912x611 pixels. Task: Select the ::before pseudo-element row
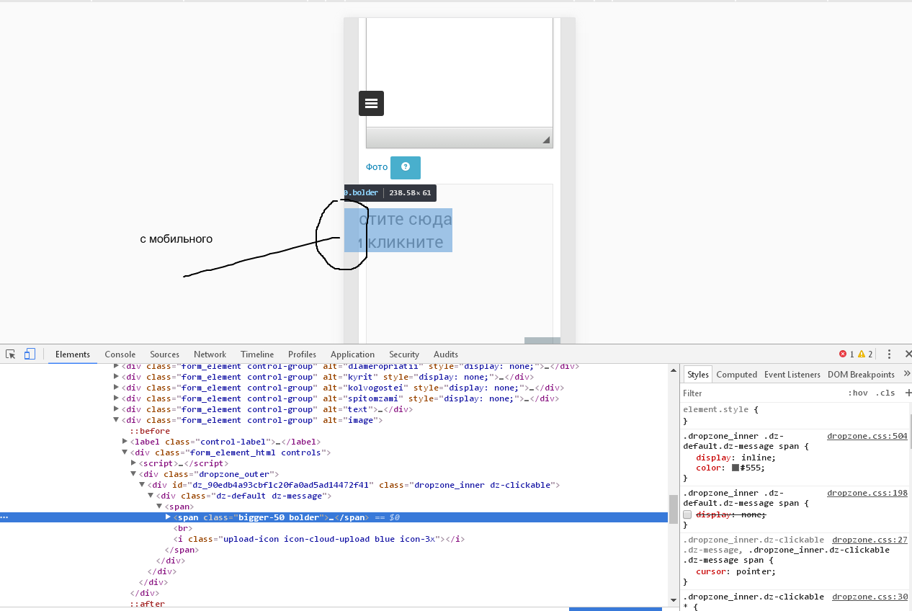pos(150,431)
